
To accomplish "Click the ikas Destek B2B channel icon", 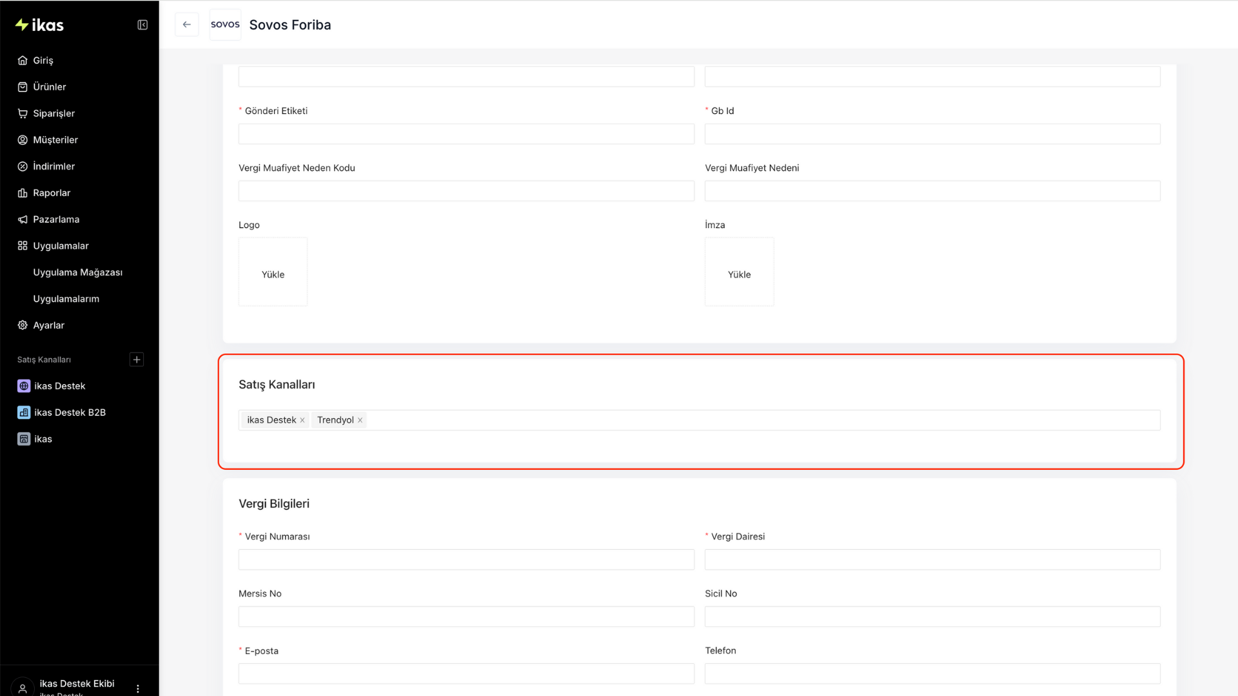I will (24, 412).
